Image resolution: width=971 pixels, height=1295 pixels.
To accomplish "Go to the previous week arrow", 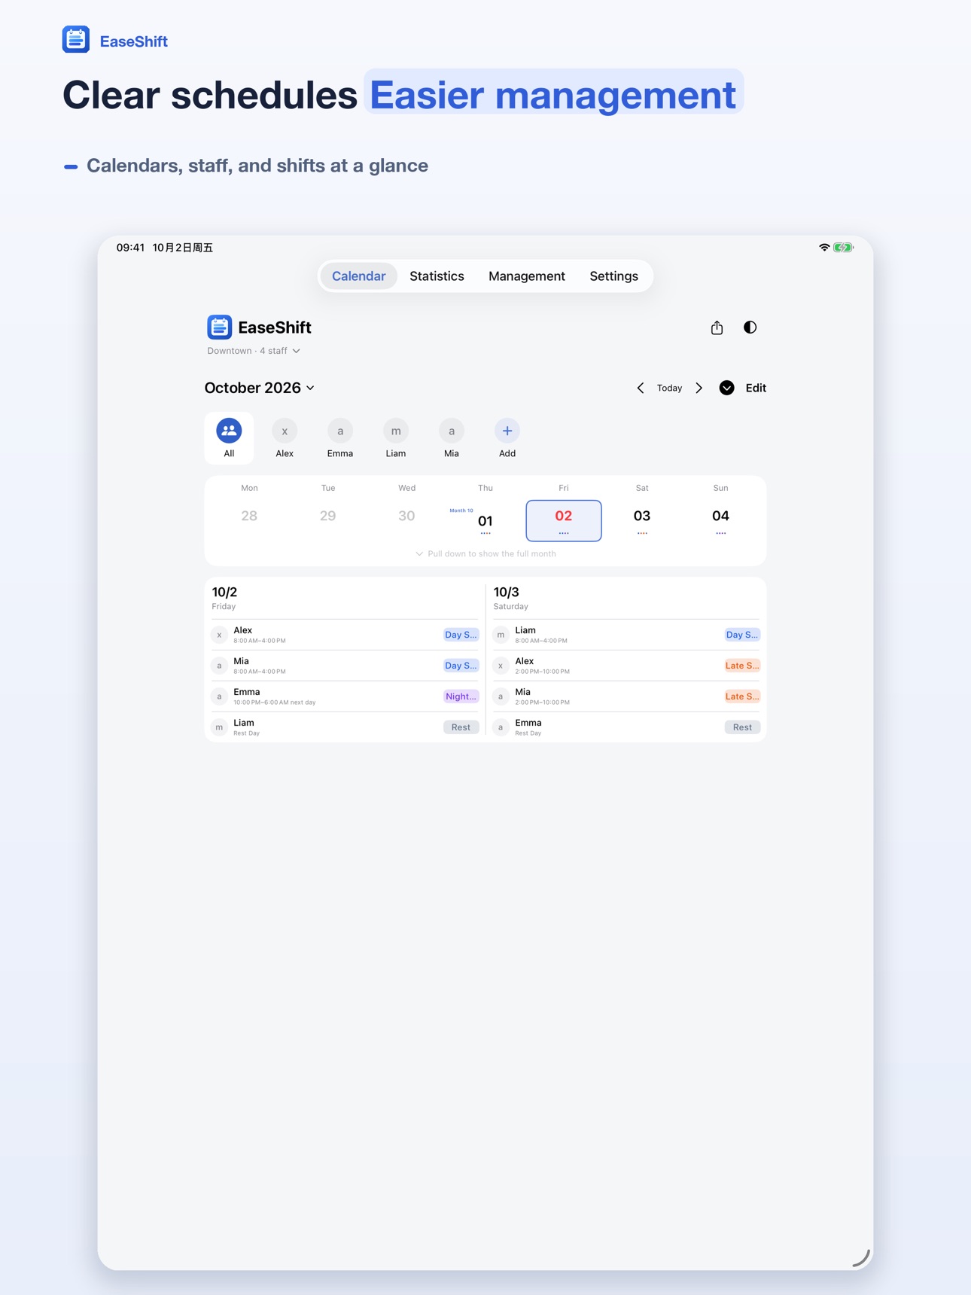I will tap(641, 388).
